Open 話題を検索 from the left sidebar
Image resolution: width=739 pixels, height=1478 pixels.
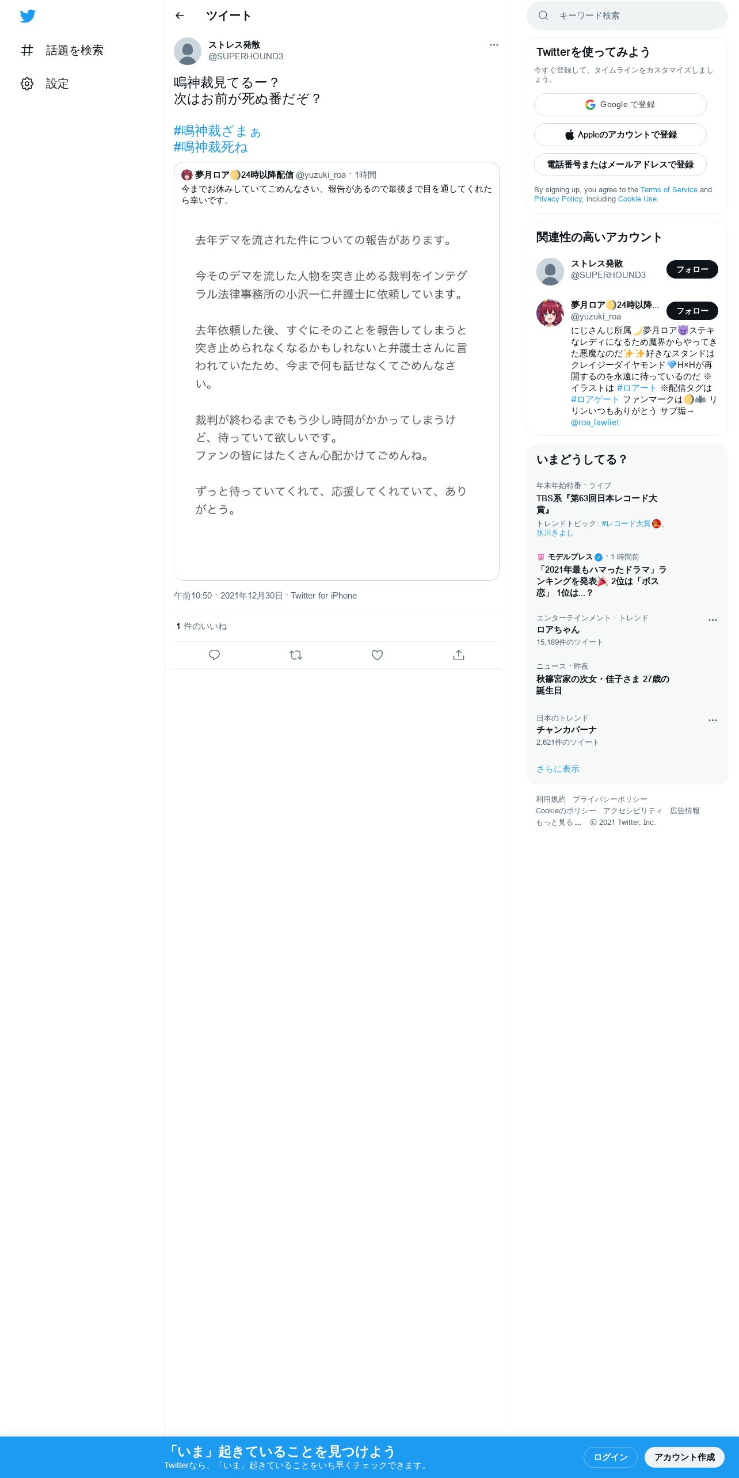point(62,50)
